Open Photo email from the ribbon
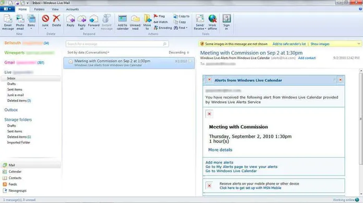Viewport: 363px width, 203px height. click(20, 19)
